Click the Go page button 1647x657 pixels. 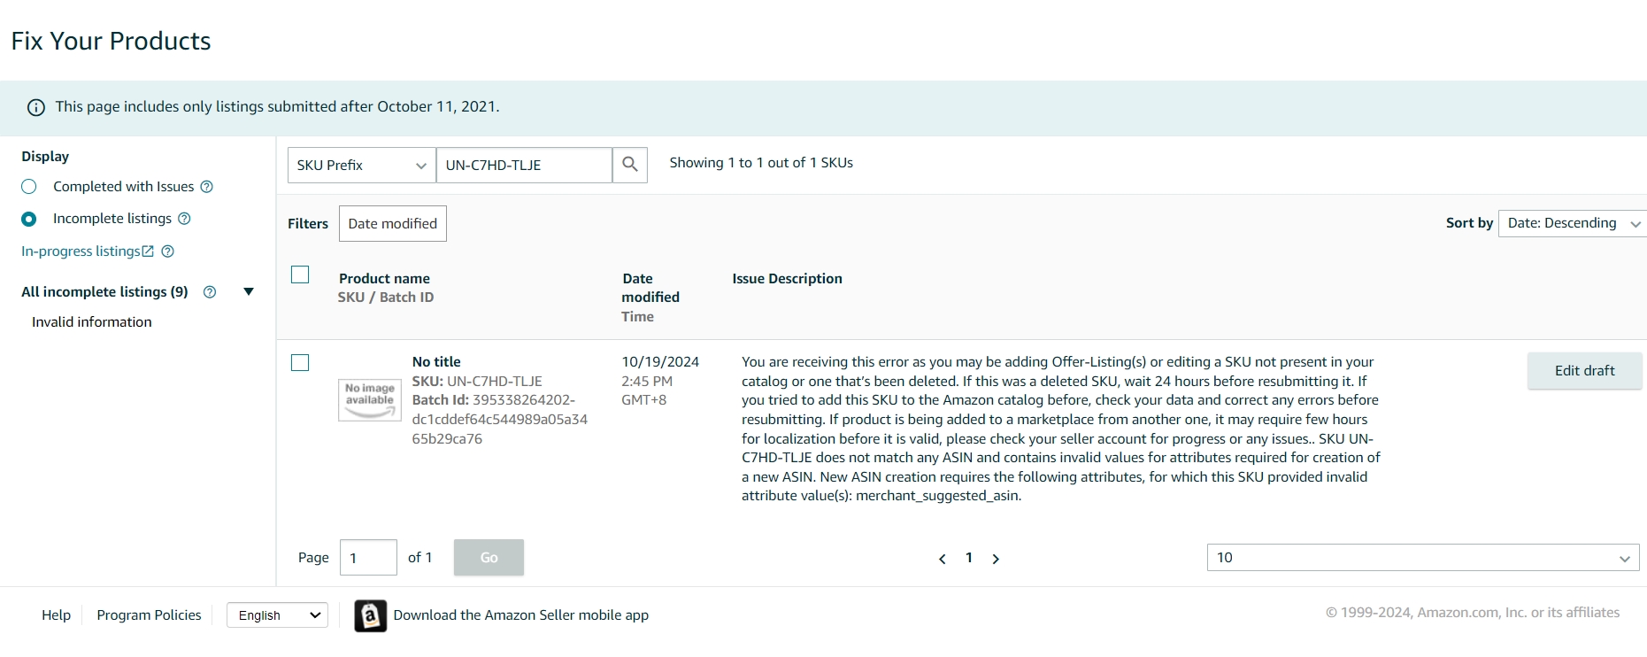489,558
